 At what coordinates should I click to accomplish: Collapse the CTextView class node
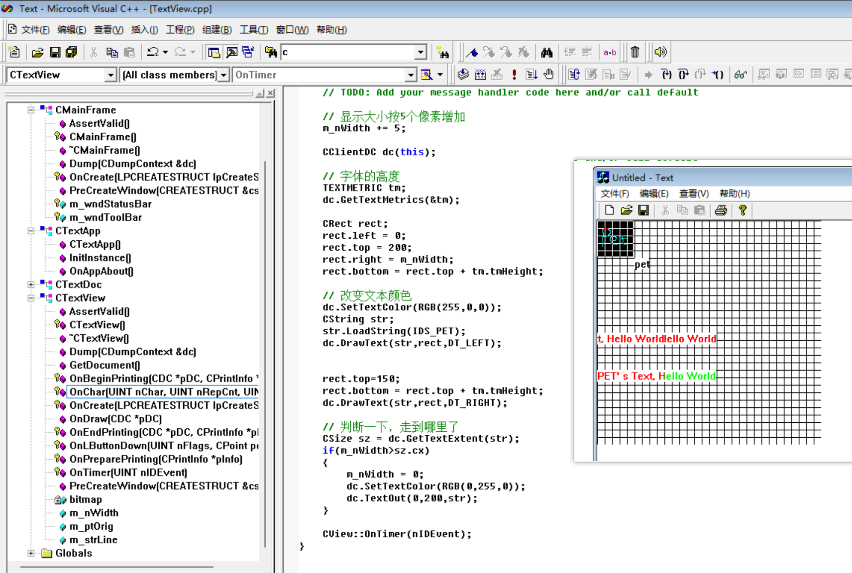[x=31, y=298]
